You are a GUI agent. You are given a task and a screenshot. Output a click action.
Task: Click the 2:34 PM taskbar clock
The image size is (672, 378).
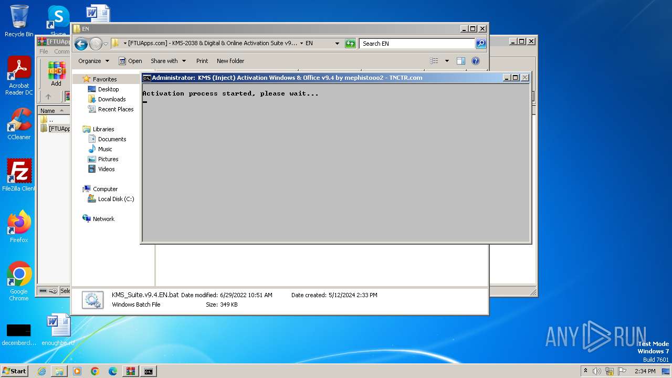645,371
